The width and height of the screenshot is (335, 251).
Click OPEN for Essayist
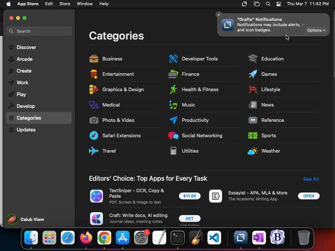pyautogui.click(x=309, y=196)
